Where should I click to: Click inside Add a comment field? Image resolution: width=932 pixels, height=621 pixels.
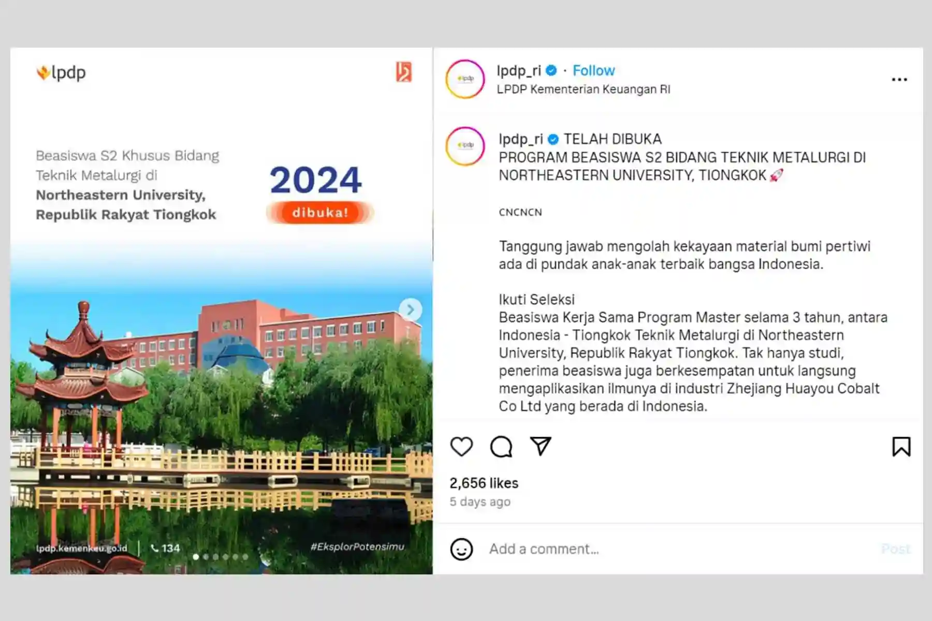click(678, 549)
